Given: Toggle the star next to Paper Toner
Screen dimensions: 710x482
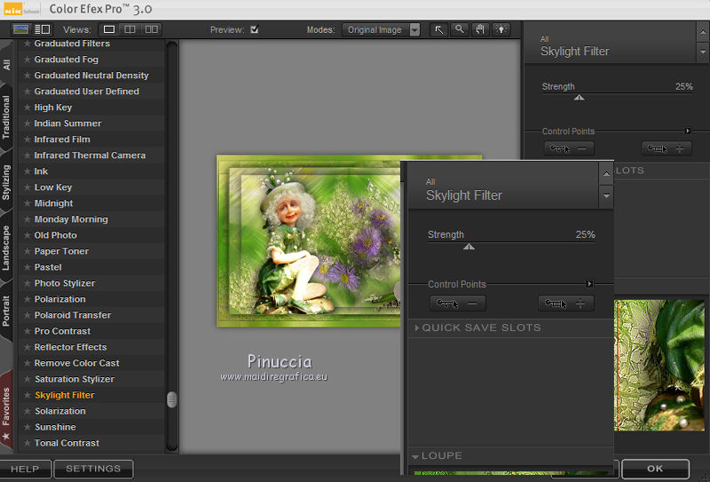Looking at the screenshot, I should [x=28, y=251].
